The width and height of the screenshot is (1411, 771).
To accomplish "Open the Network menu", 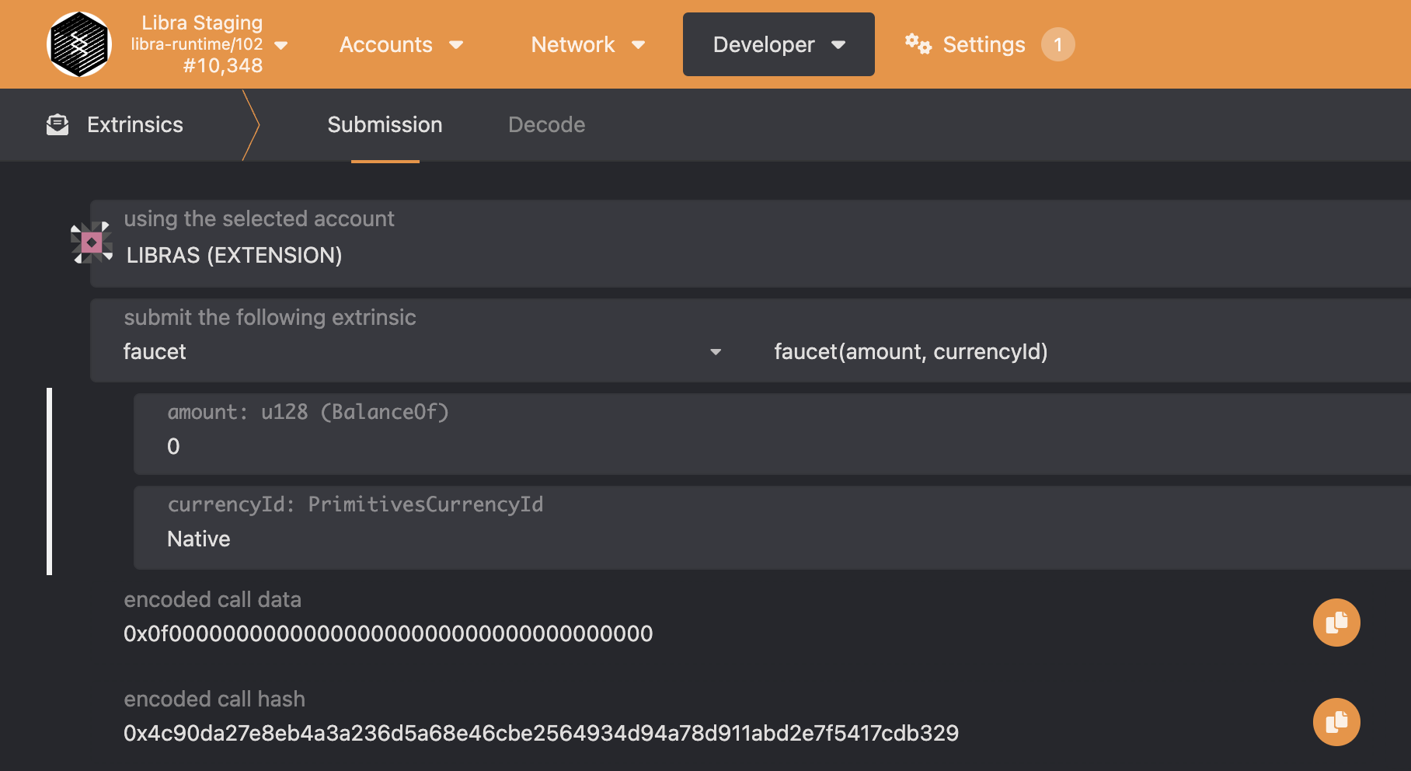I will [588, 44].
